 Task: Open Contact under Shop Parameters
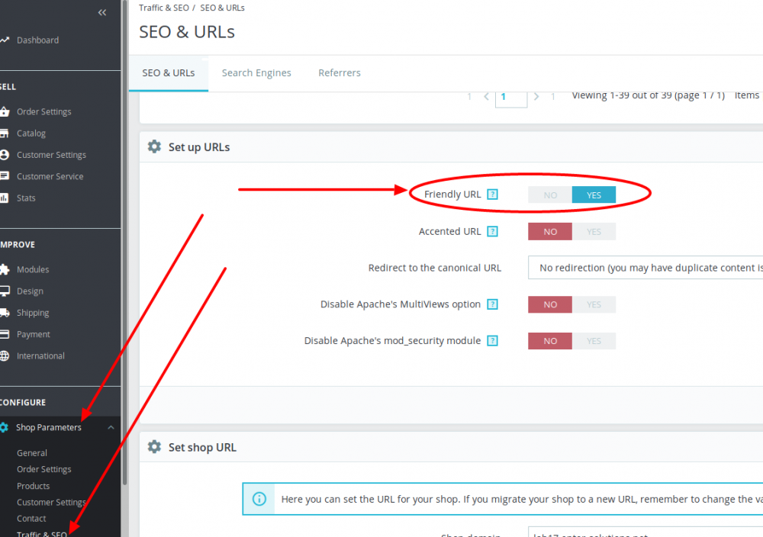pos(31,519)
